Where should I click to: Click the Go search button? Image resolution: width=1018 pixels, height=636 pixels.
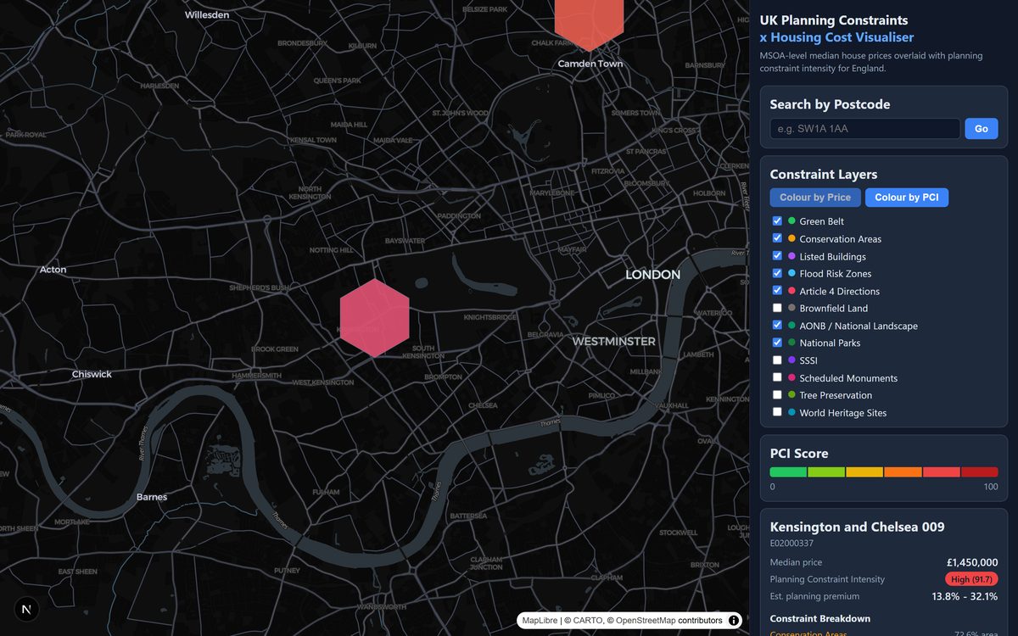click(x=982, y=129)
